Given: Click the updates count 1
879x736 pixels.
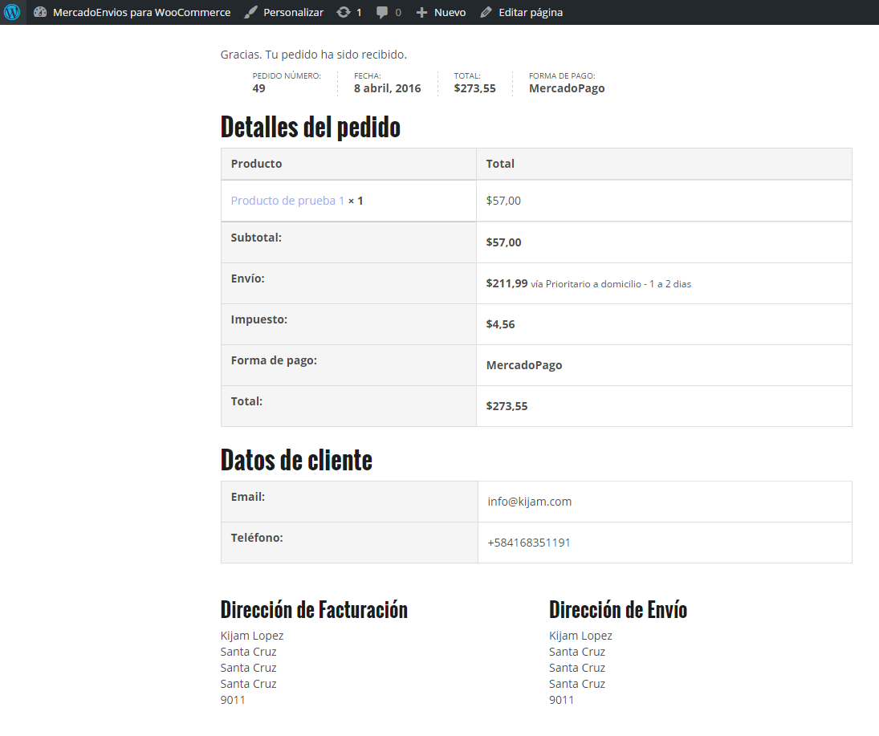Looking at the screenshot, I should click(x=359, y=12).
